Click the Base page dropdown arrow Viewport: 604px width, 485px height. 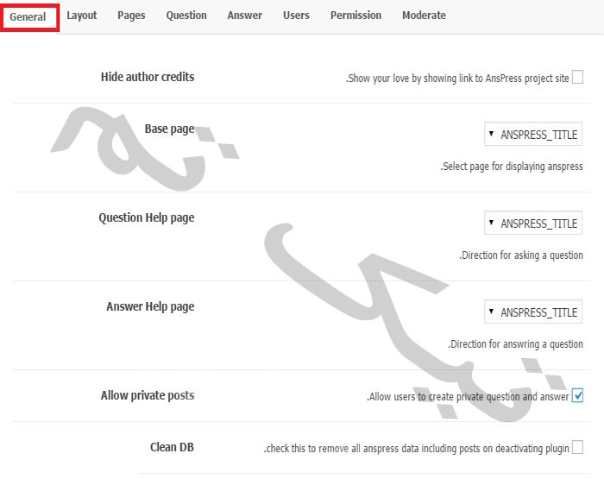pyautogui.click(x=491, y=134)
